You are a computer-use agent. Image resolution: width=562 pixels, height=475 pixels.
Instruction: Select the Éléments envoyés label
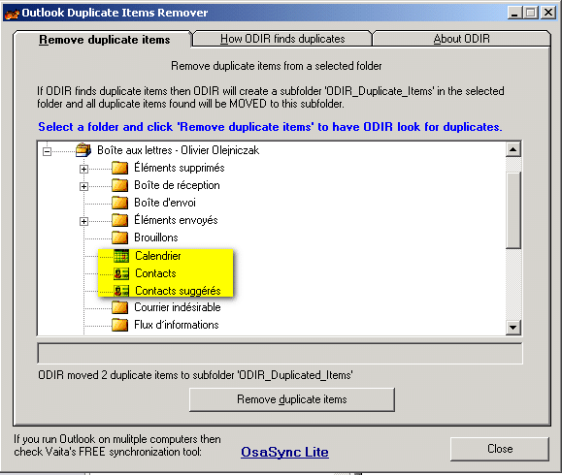[176, 220]
